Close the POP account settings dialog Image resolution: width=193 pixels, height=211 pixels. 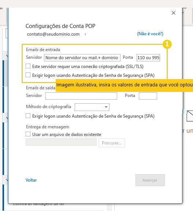[x=174, y=13]
